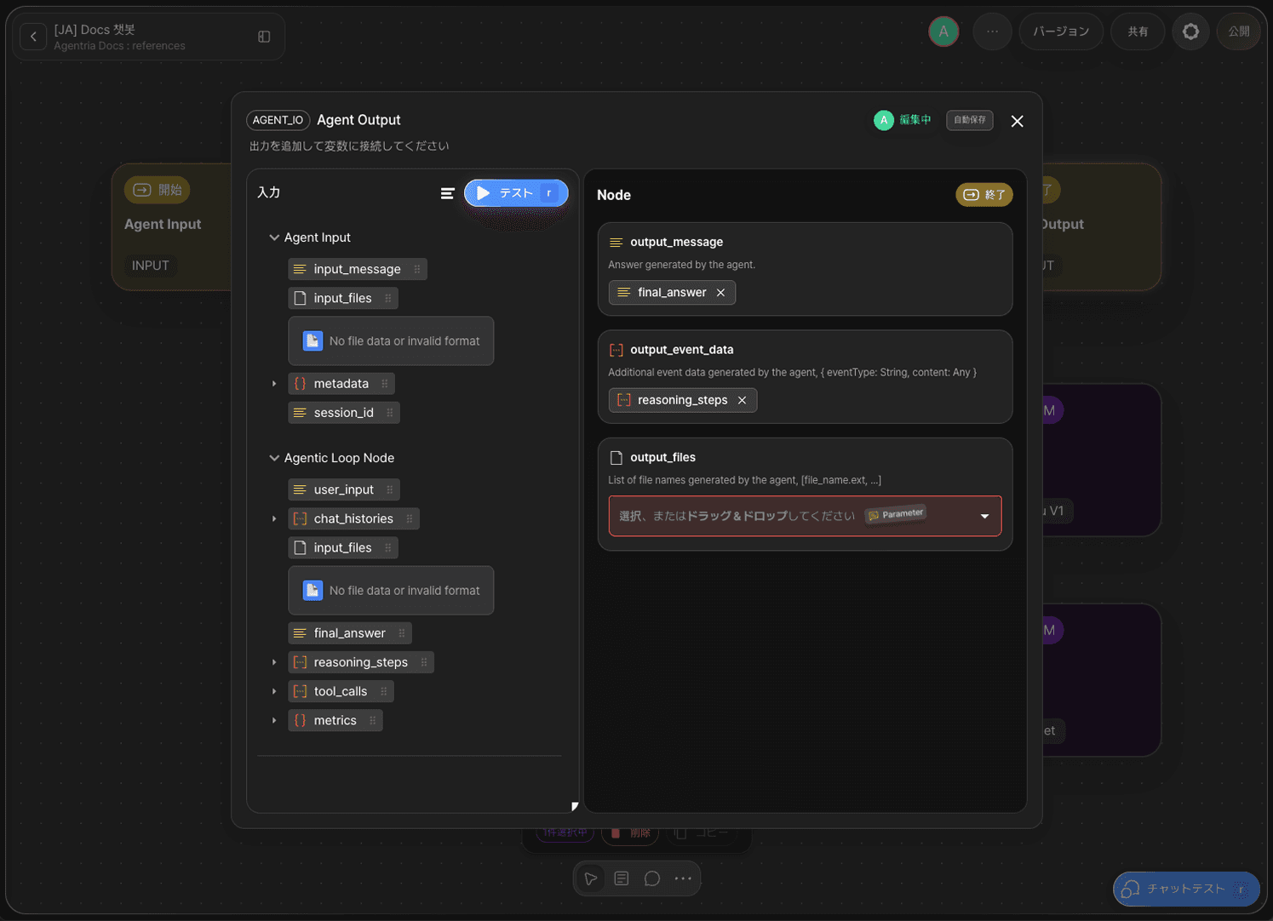Viewport: 1273px width, 921px height.
Task: Open the チャットテスト chat test button
Action: tap(1186, 889)
